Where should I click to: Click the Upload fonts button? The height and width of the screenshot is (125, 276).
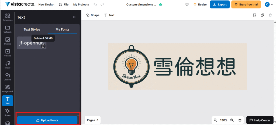point(47,120)
